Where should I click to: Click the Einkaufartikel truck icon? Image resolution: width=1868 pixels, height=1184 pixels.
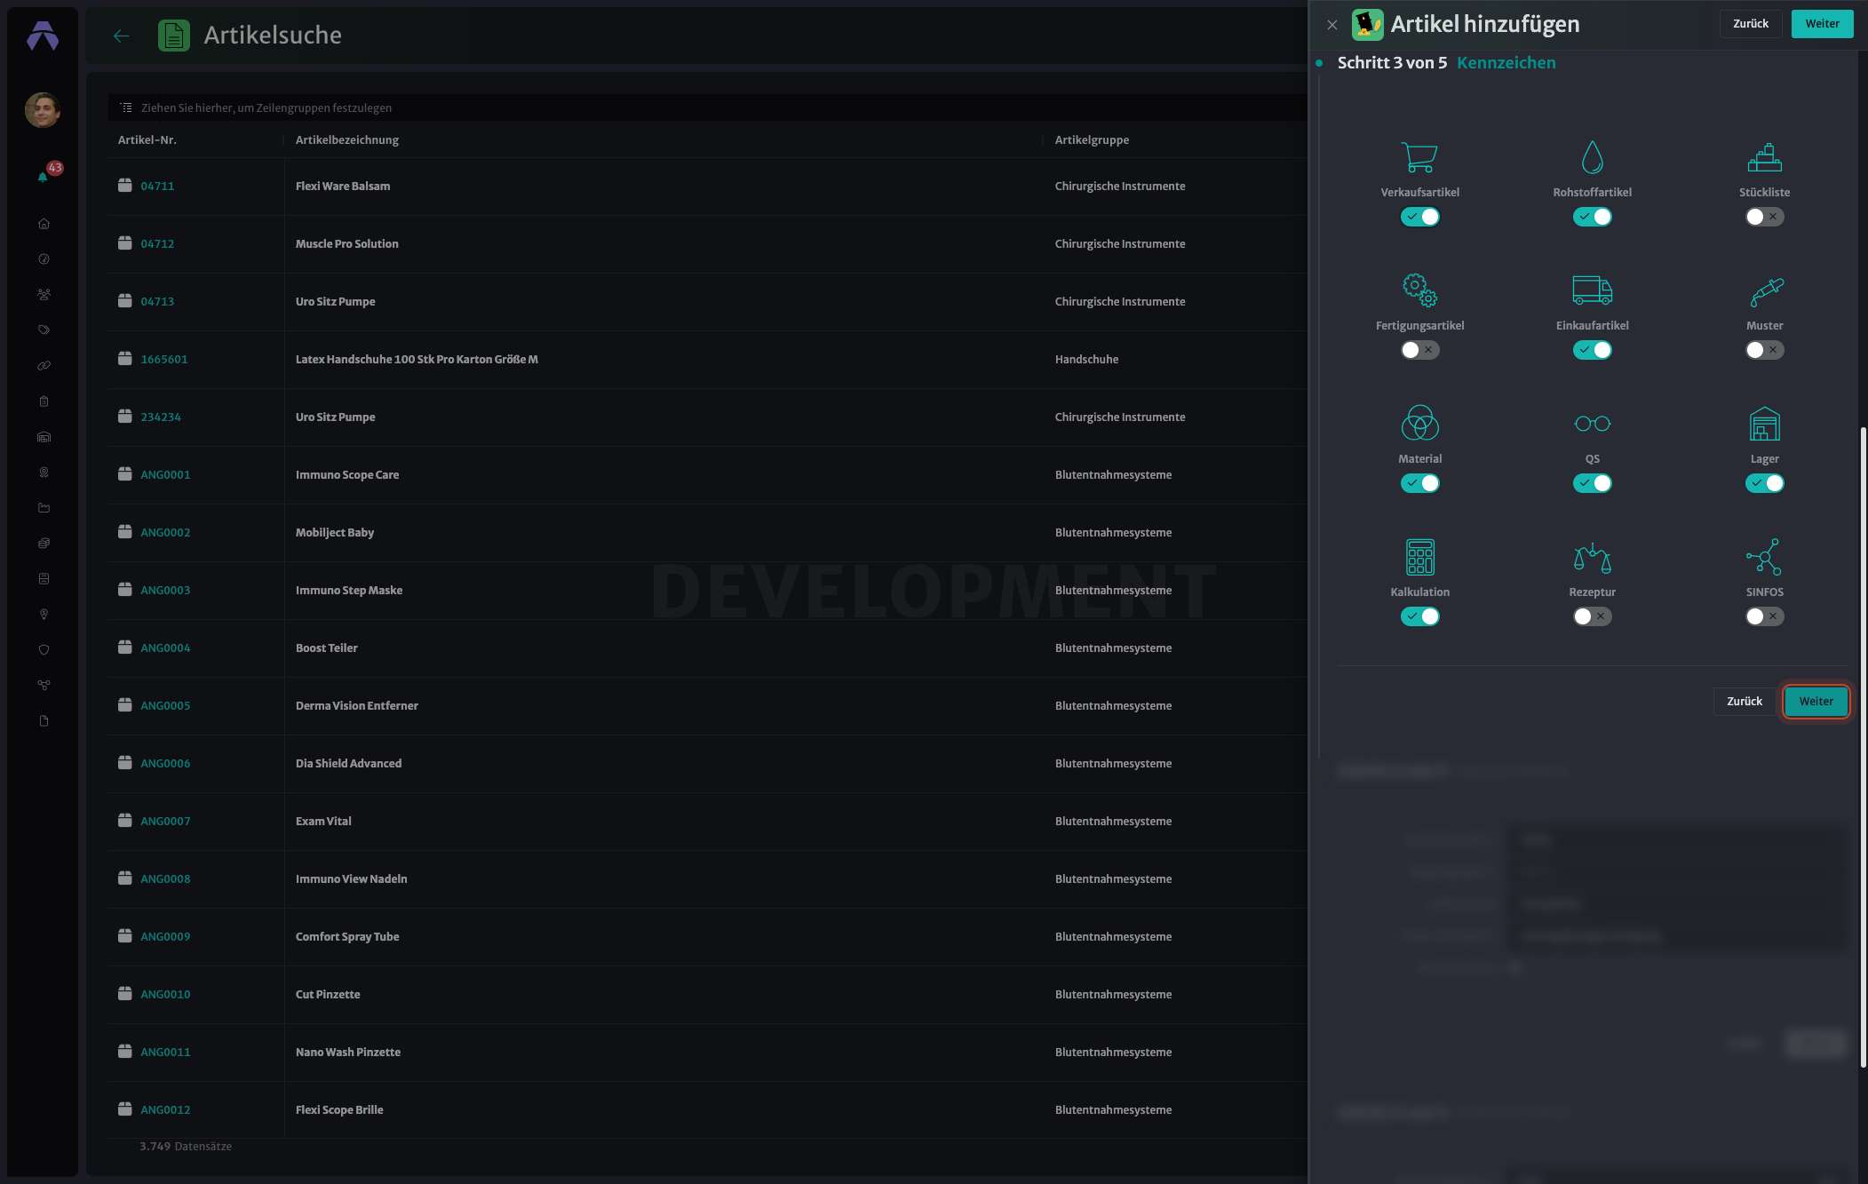pos(1592,290)
